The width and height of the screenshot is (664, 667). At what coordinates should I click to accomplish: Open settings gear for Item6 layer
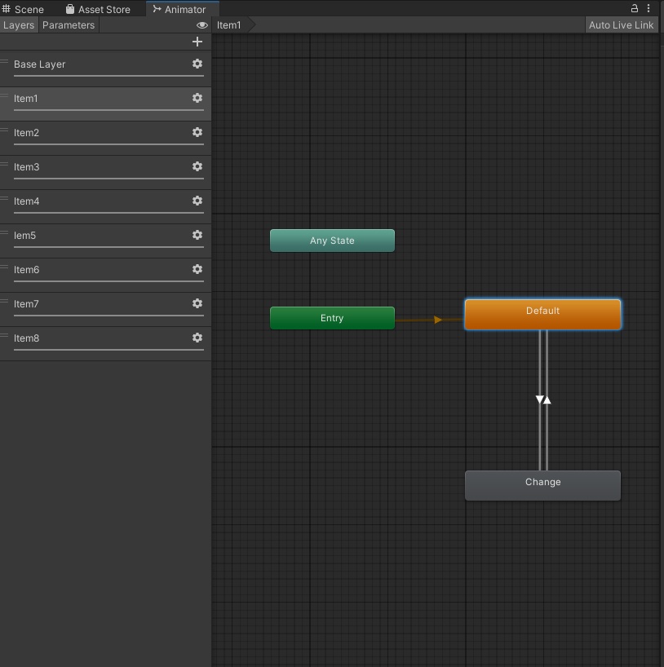point(197,269)
